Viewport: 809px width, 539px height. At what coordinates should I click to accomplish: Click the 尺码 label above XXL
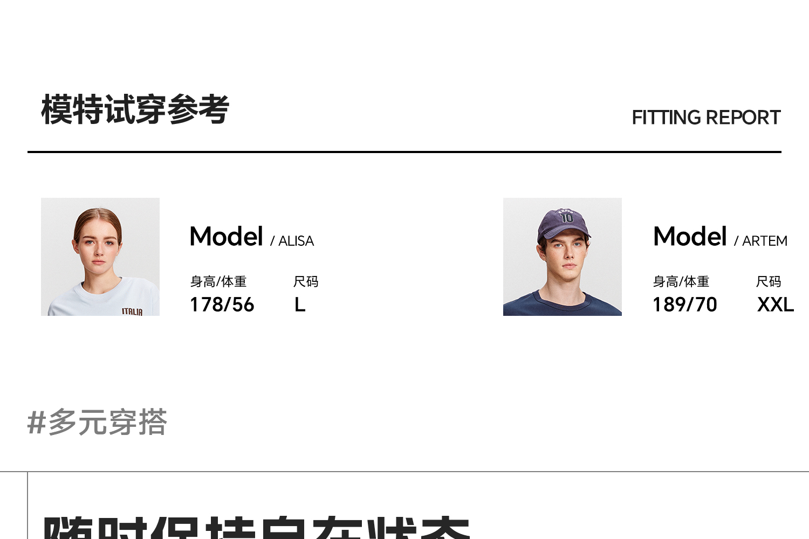[x=769, y=281]
